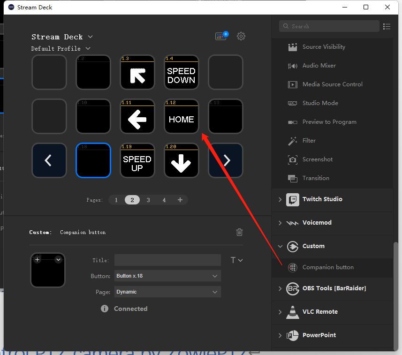Select Companion button action
The image size is (402, 355).
click(x=328, y=267)
